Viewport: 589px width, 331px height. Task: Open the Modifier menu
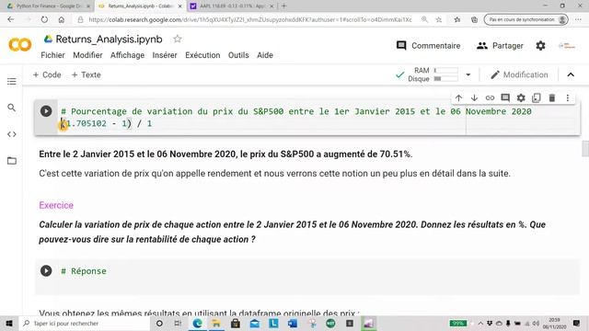click(x=87, y=55)
